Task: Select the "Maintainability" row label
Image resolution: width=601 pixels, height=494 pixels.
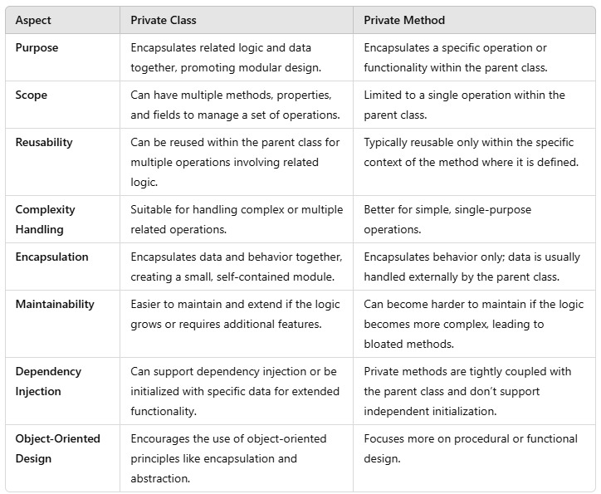Action: tap(55, 304)
